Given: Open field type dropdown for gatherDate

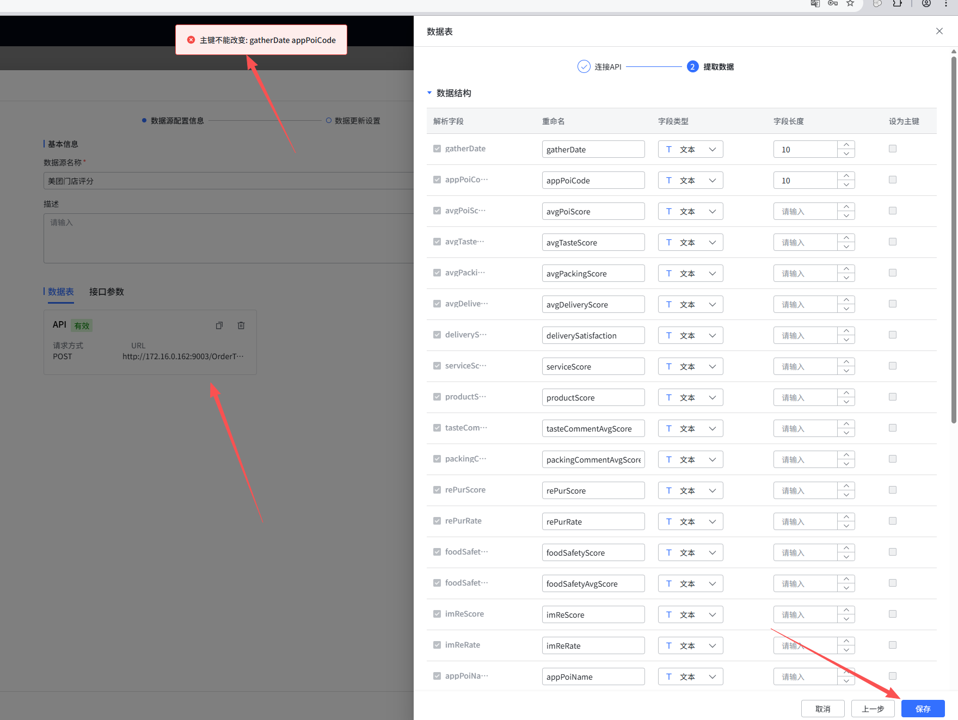Looking at the screenshot, I should pos(690,149).
